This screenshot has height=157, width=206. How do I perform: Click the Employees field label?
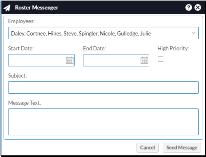(21, 21)
